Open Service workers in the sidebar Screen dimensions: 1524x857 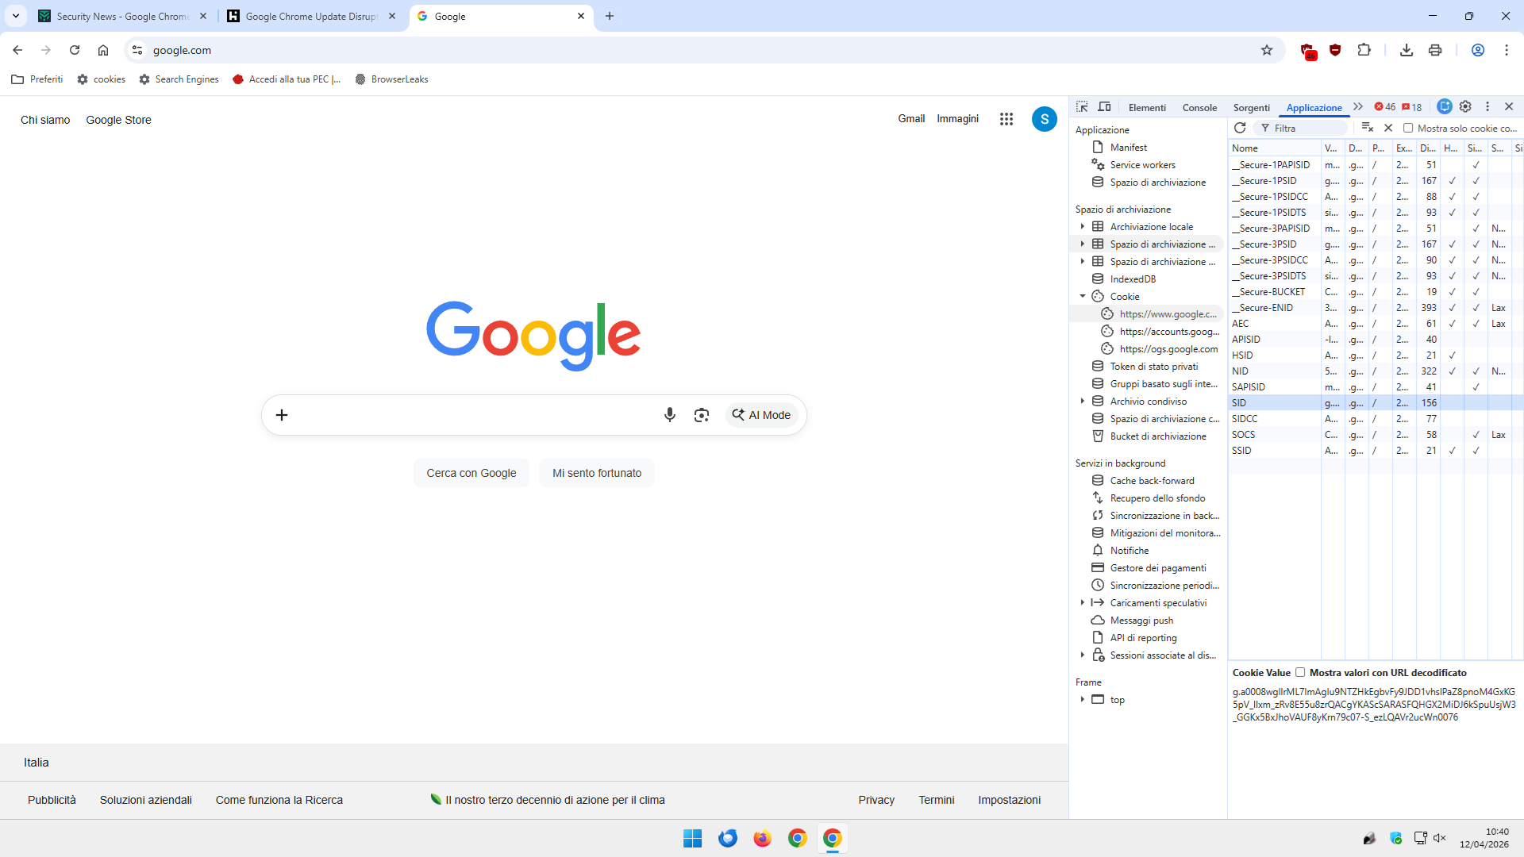[1143, 165]
